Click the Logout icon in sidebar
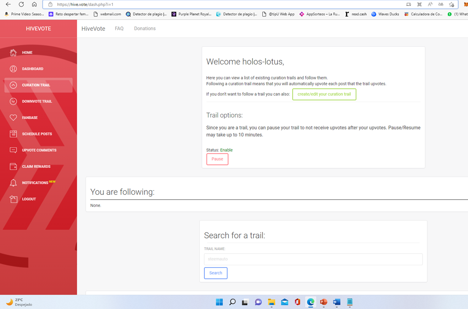The image size is (468, 309). pyautogui.click(x=13, y=199)
